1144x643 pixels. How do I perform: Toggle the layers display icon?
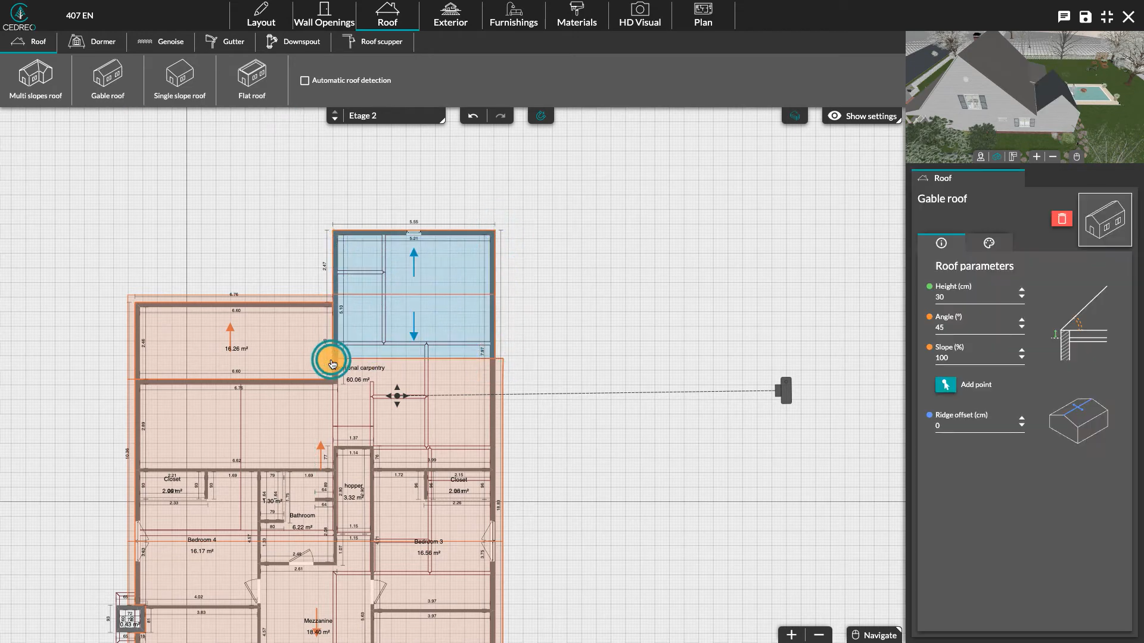[x=795, y=116]
